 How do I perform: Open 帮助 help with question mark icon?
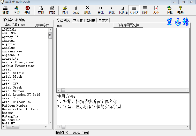pyautogui.click(x=180, y=10)
